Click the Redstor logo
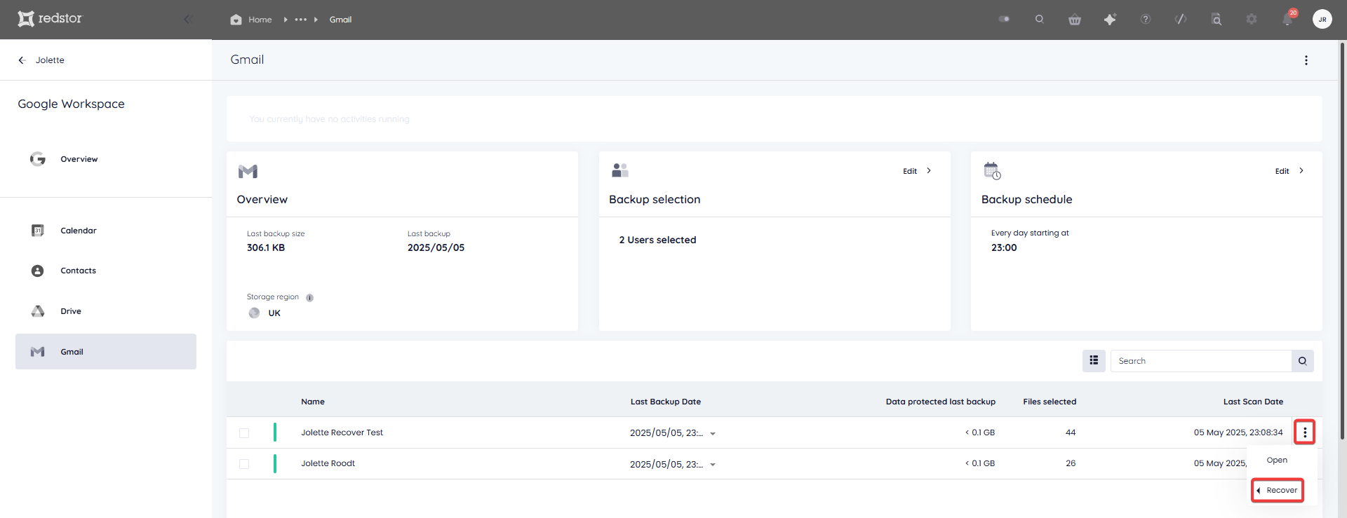1347x518 pixels. click(50, 18)
